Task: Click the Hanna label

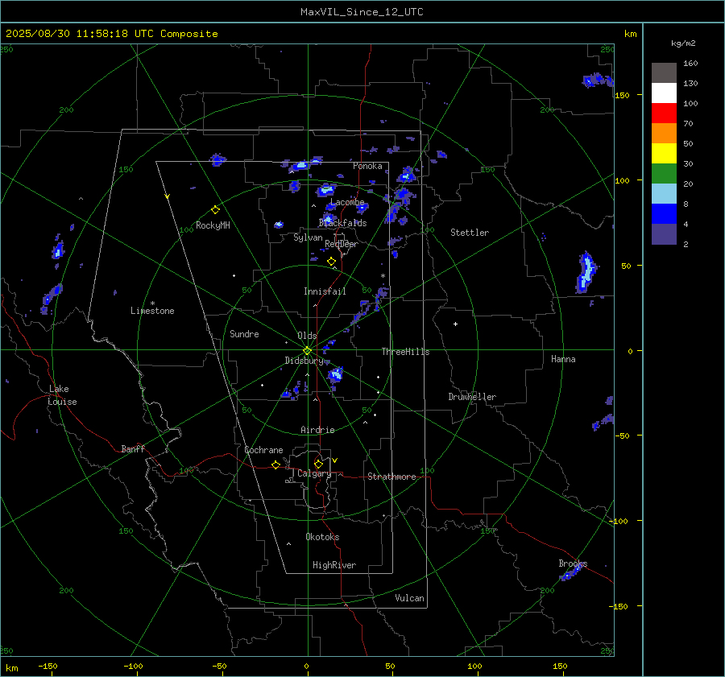Action: coord(563,359)
